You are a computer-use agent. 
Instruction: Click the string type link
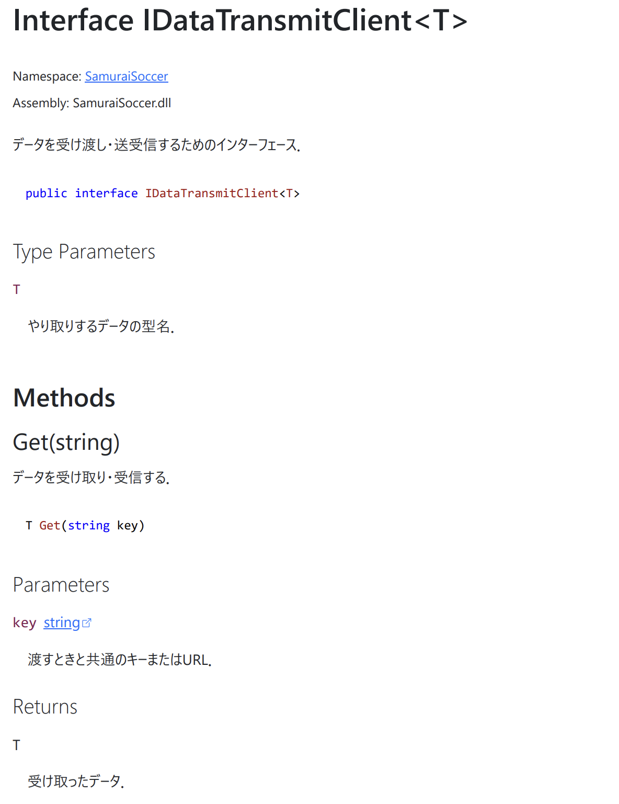click(x=62, y=622)
